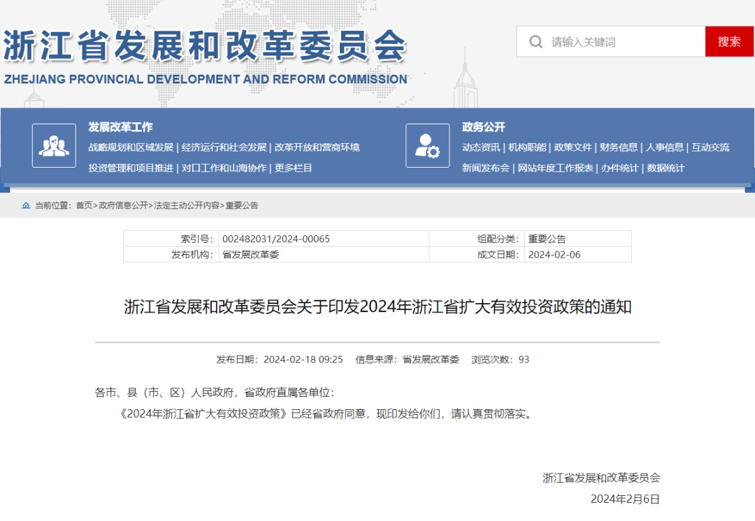Select 改革开放和营商环境 in navigation
This screenshot has width=755, height=521.
(317, 147)
